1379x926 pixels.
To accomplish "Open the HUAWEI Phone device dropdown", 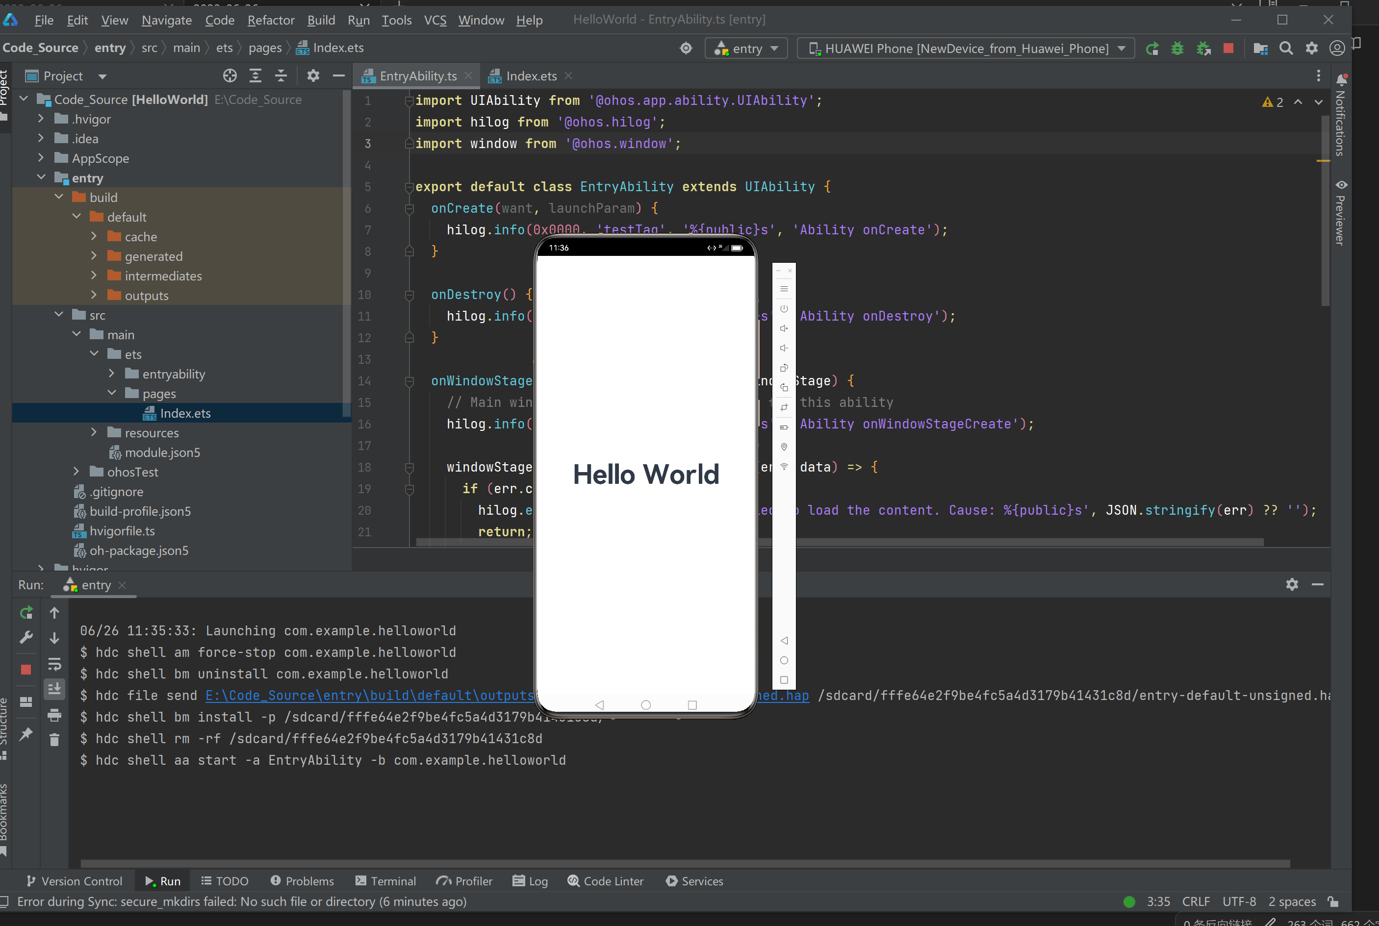I will tap(966, 49).
